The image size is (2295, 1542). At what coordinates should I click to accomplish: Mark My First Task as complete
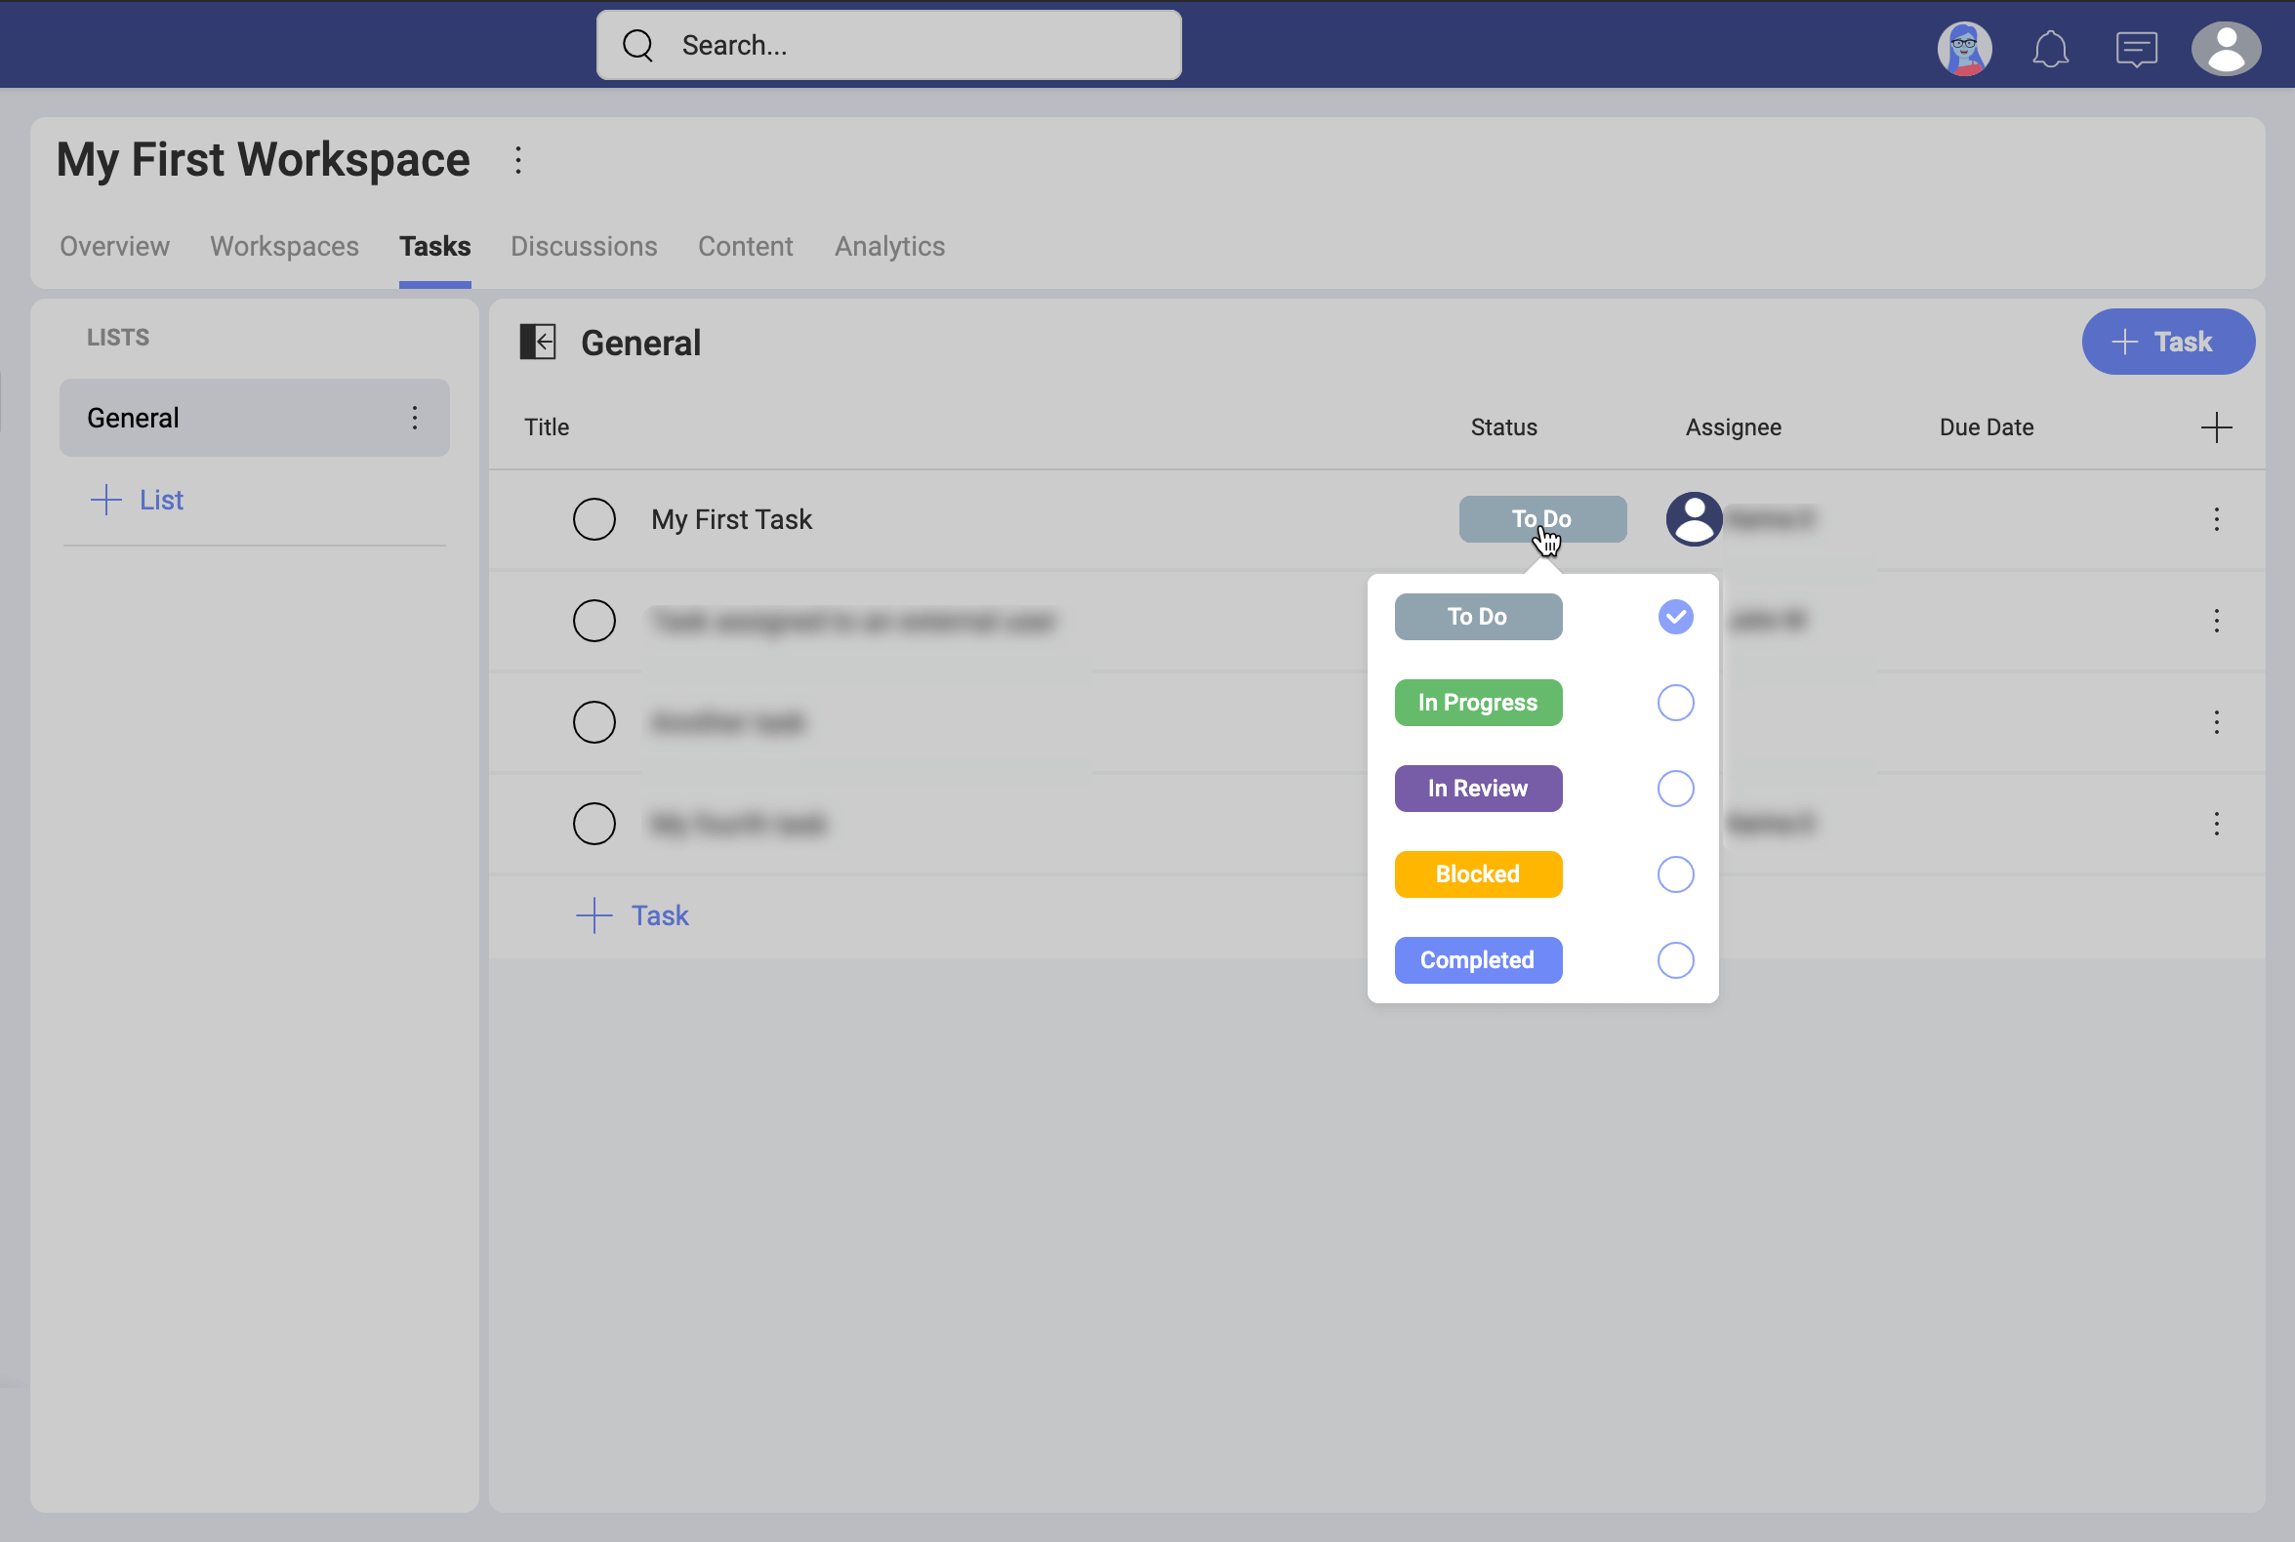pyautogui.click(x=594, y=519)
